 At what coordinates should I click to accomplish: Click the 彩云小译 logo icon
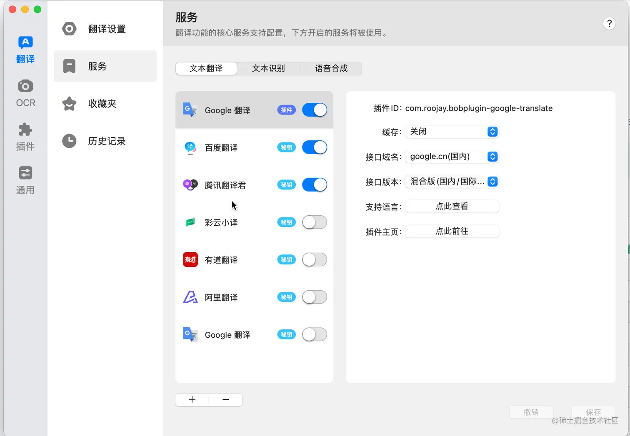[190, 222]
